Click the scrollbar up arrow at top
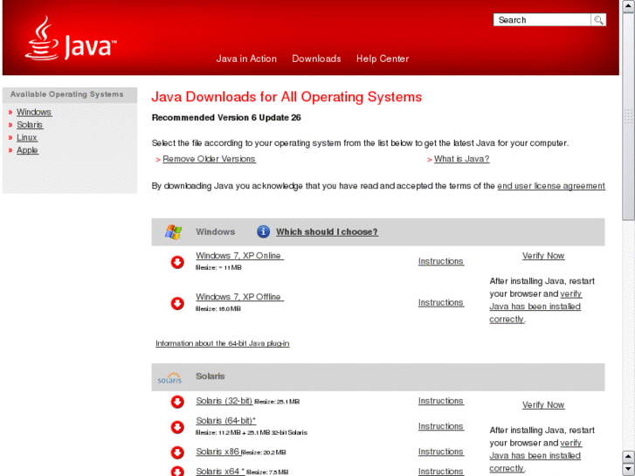The height and width of the screenshot is (476, 635). pyautogui.click(x=628, y=6)
